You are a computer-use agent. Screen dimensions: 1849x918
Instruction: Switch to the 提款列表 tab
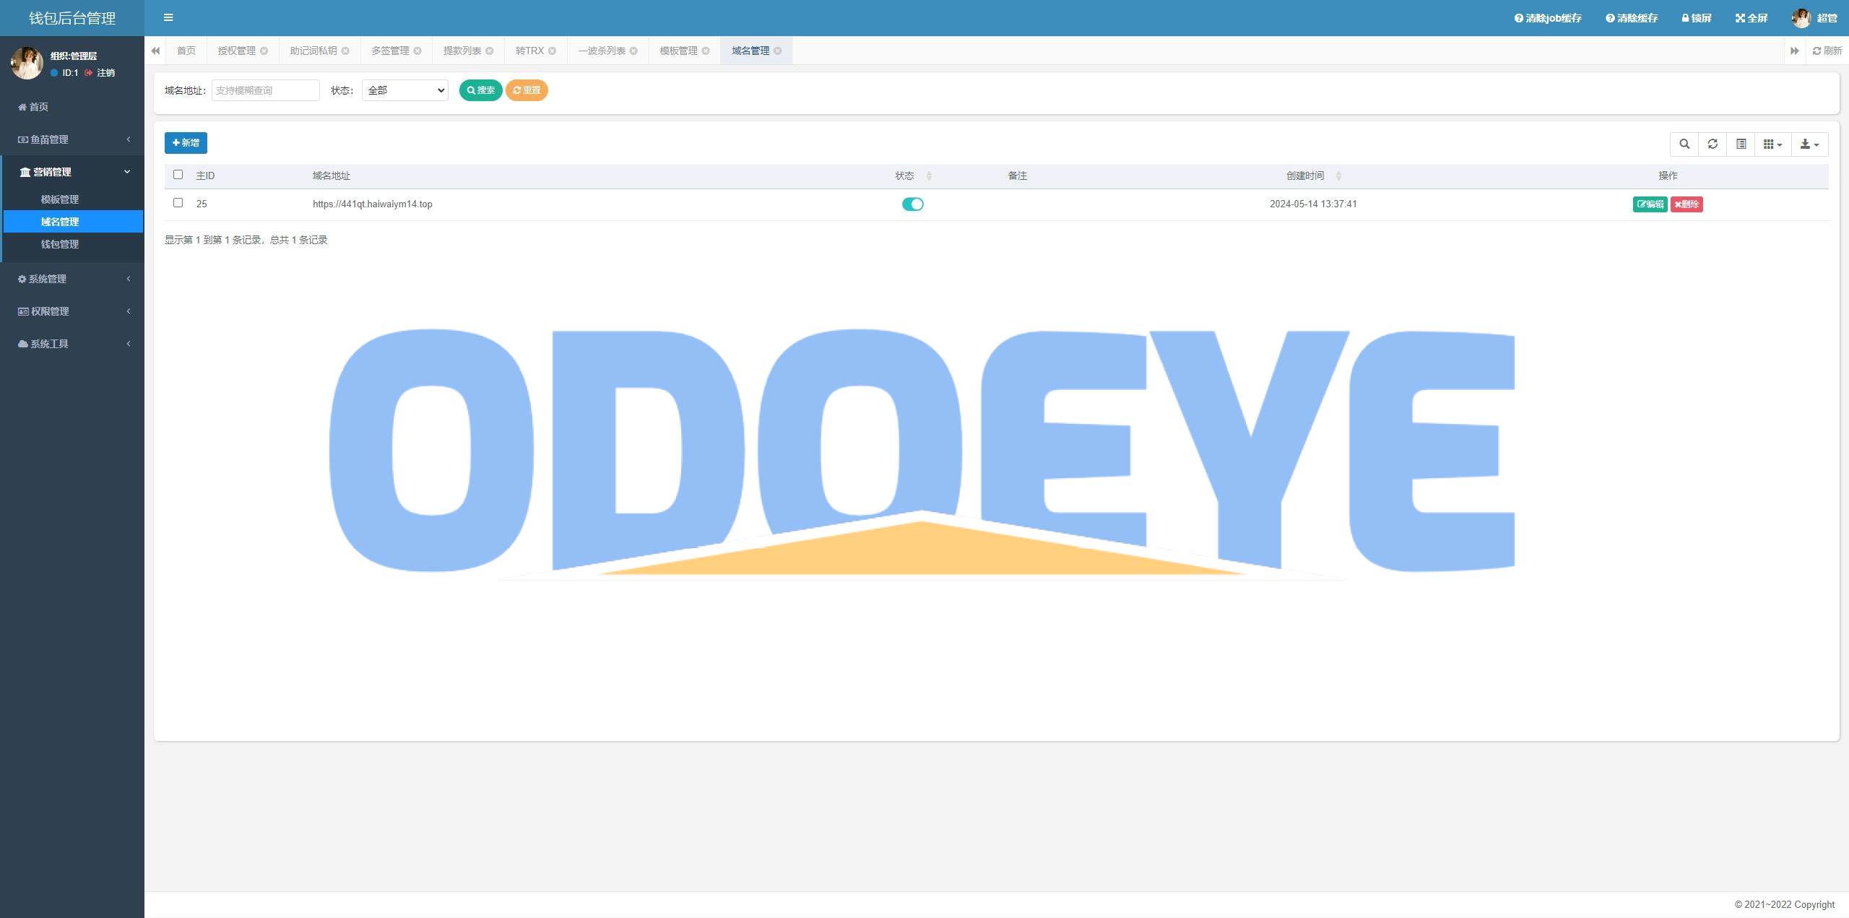coord(462,51)
